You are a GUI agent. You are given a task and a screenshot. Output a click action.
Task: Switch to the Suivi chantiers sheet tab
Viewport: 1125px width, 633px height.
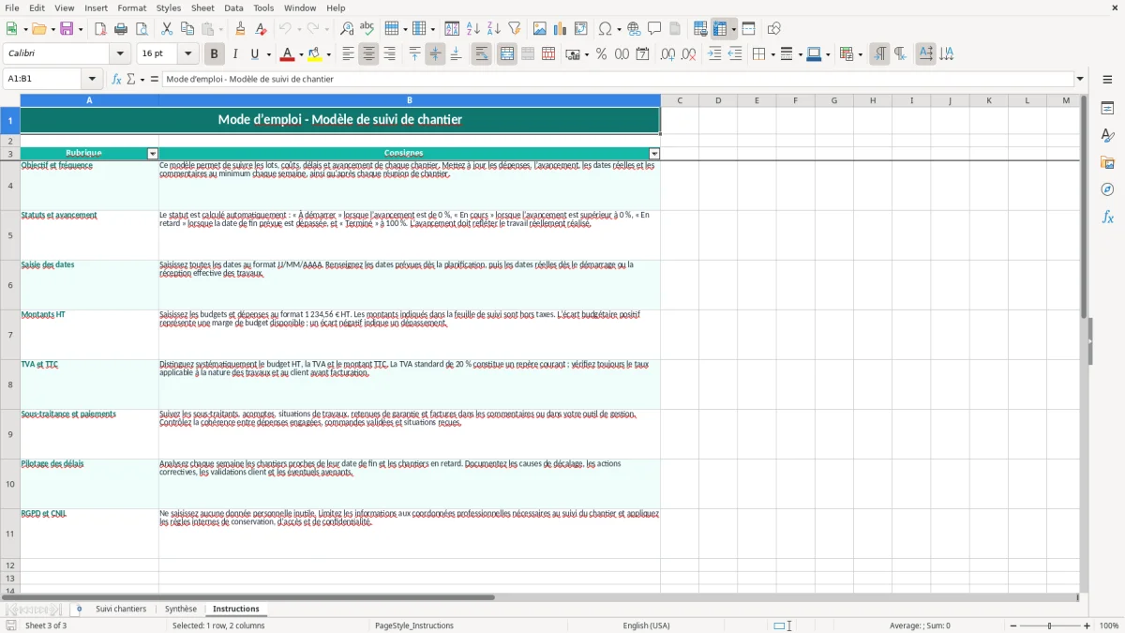[121, 609]
